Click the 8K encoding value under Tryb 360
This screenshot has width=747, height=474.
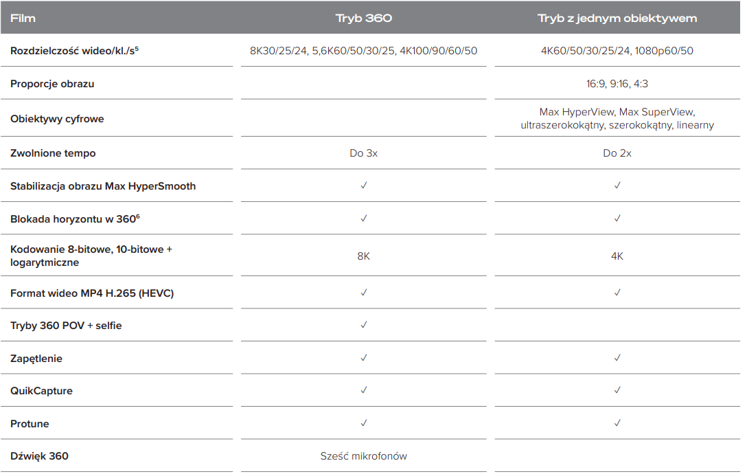click(363, 256)
